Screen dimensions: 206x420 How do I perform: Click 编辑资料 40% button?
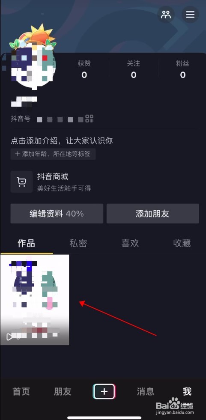(57, 214)
